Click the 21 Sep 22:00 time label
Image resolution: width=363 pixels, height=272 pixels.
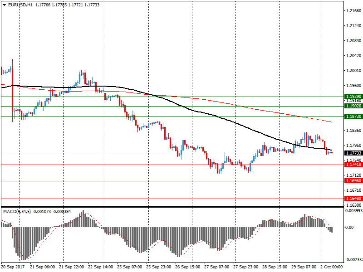click(72, 267)
